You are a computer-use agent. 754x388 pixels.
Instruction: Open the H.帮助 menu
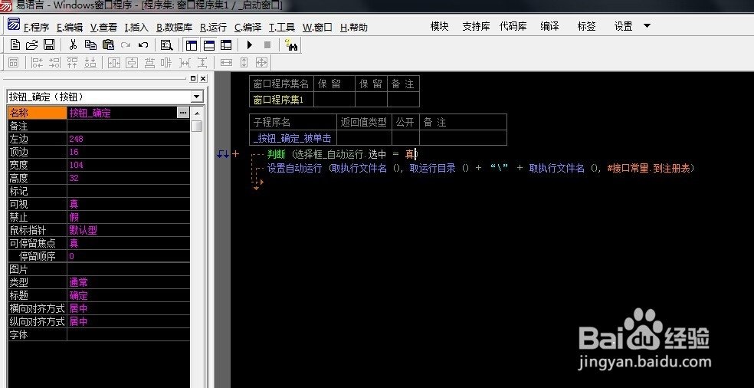pos(353,28)
